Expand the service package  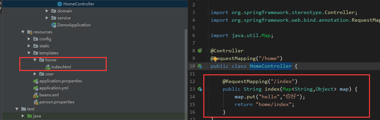pos(47,18)
